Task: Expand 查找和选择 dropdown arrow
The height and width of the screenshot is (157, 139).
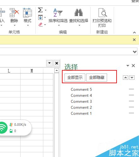Action: pyautogui.click(x=79, y=25)
